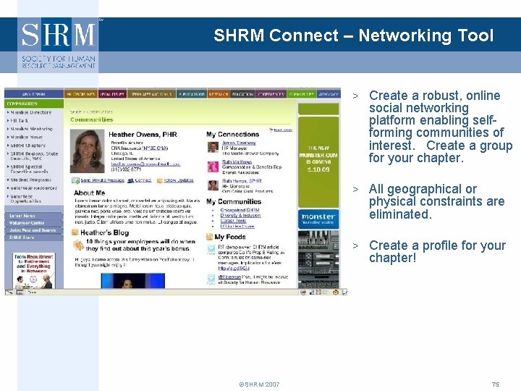Play the embedded video thumbnail in the blog
The width and height of the screenshot is (521, 391).
(x=133, y=281)
